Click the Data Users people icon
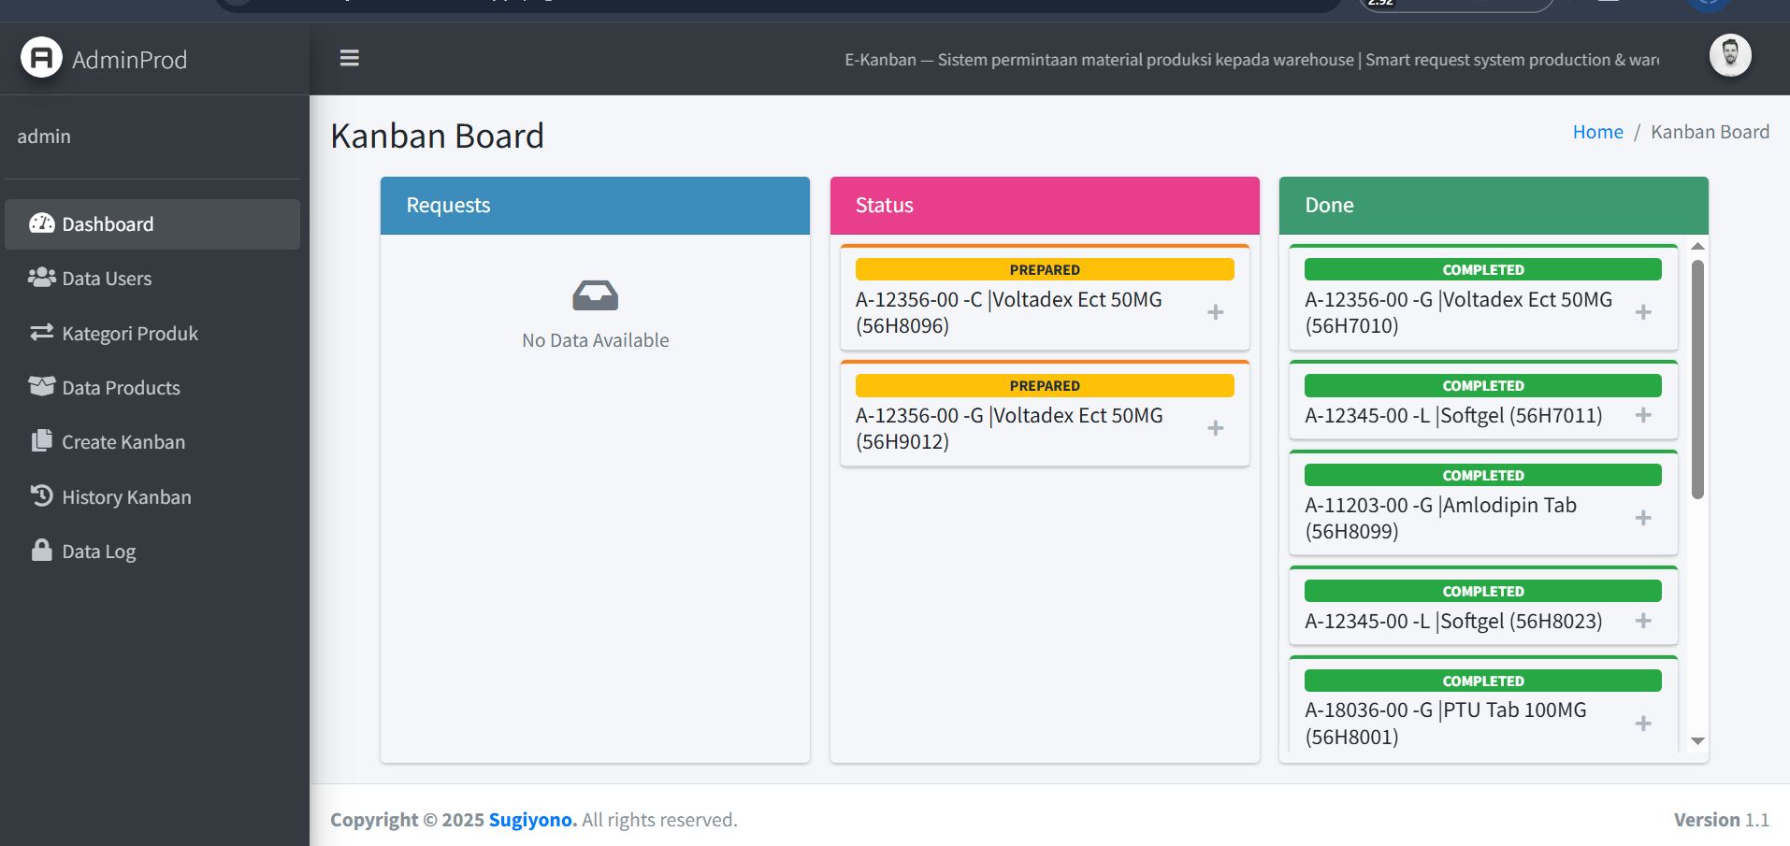The height and width of the screenshot is (846, 1790). point(41,278)
